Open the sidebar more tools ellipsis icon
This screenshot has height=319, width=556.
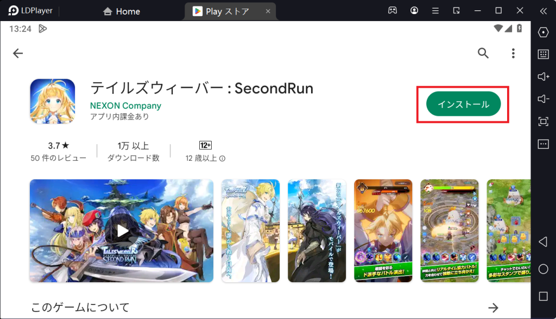[x=543, y=144]
